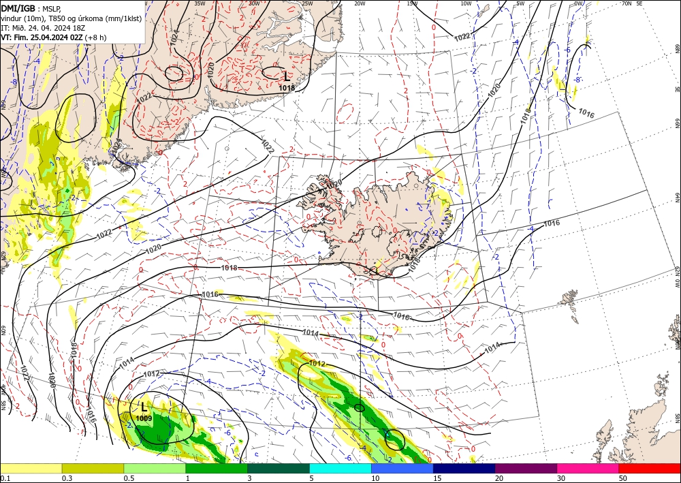Pick the blue 10–15 legend swatch
This screenshot has height=483, width=681.
click(402, 468)
